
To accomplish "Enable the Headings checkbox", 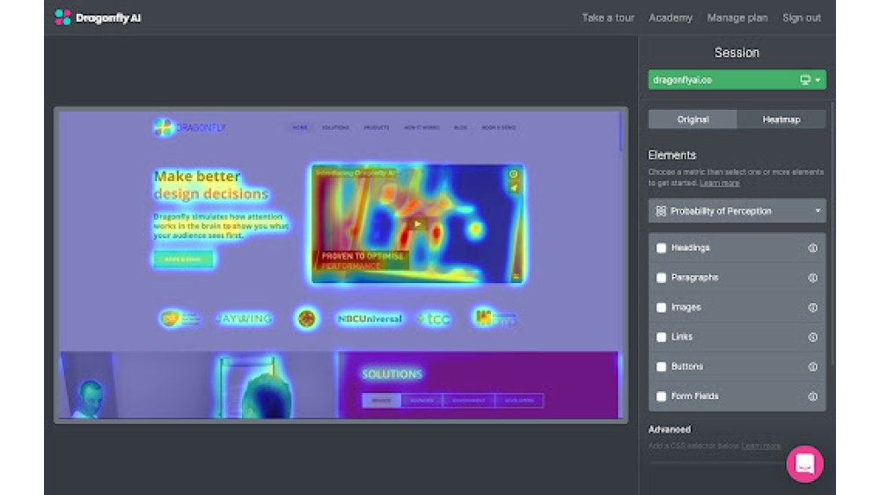I will pos(661,248).
